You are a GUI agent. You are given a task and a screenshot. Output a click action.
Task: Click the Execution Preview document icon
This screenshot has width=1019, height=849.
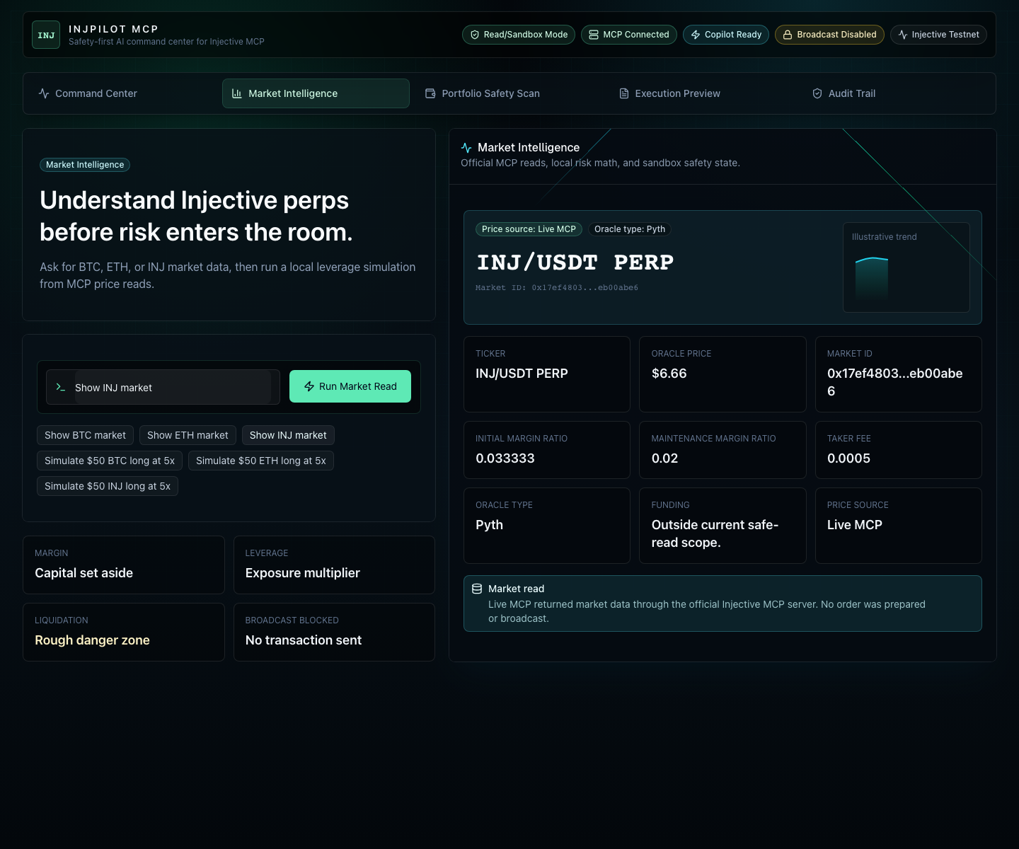(624, 93)
